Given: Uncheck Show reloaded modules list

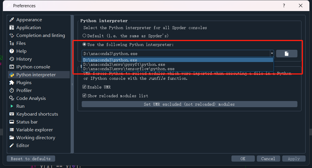Looking at the screenshot, I should pyautogui.click(x=84, y=96).
